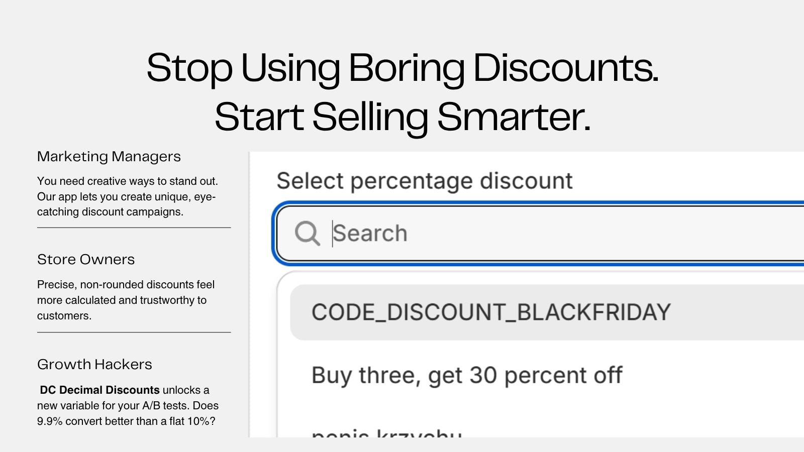Click the Precise, non-rounded discounts feel line

[x=126, y=285]
